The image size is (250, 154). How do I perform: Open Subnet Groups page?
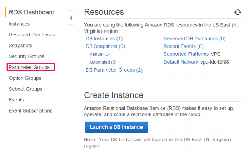pyautogui.click(x=25, y=89)
